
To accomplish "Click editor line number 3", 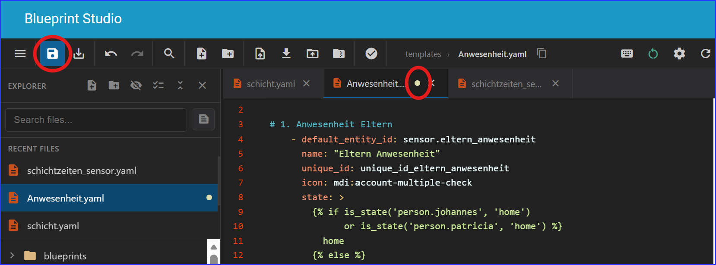I will (241, 124).
